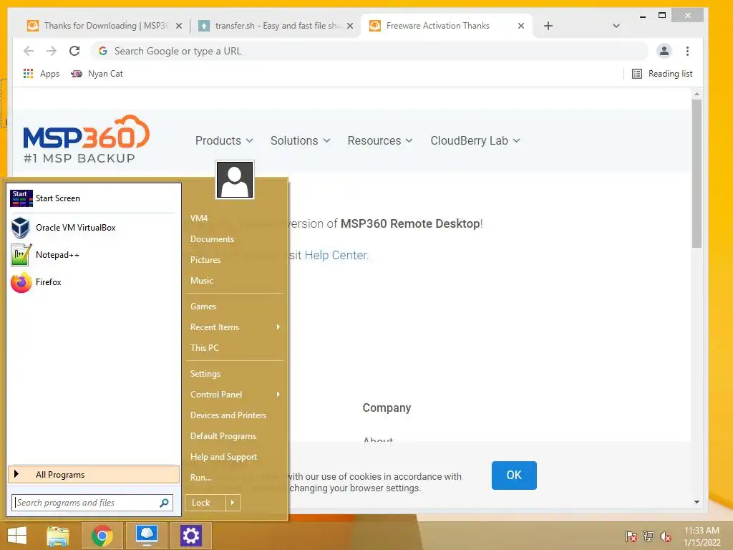Close the Freeware Activation Thanks tab
This screenshot has width=733, height=550.
tap(521, 26)
